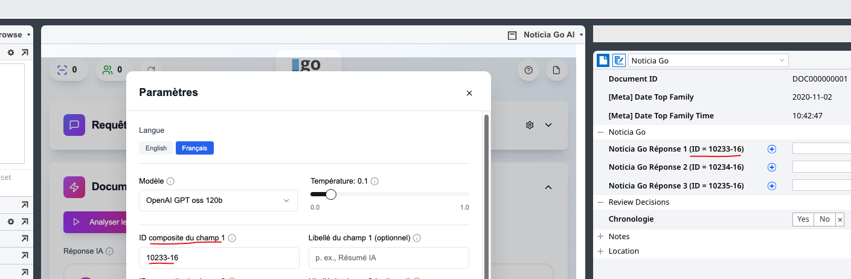851x279 pixels.
Task: Focus the ID composite field containing 10233-16
Action: click(219, 258)
